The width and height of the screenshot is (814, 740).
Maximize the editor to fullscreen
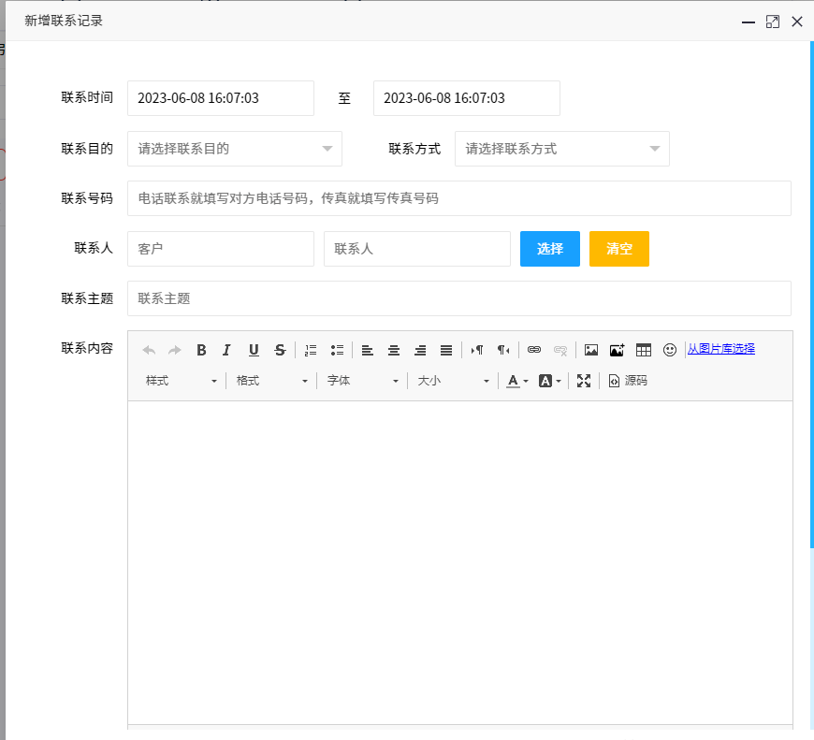pyautogui.click(x=584, y=381)
